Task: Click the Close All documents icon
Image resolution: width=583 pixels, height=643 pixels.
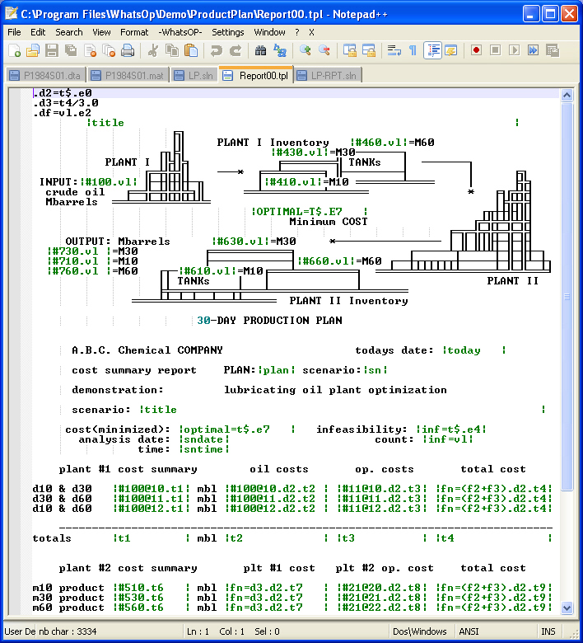Action: click(x=109, y=51)
